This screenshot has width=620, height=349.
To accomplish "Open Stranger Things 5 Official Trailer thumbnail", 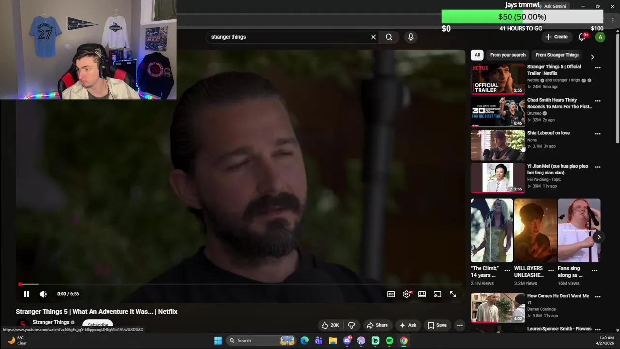I will (498, 79).
